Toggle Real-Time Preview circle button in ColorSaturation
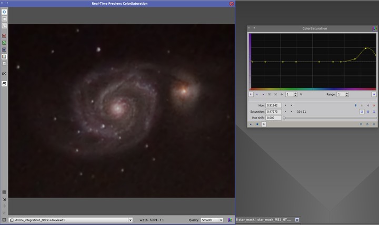The width and height of the screenshot is (379, 225). [x=264, y=124]
